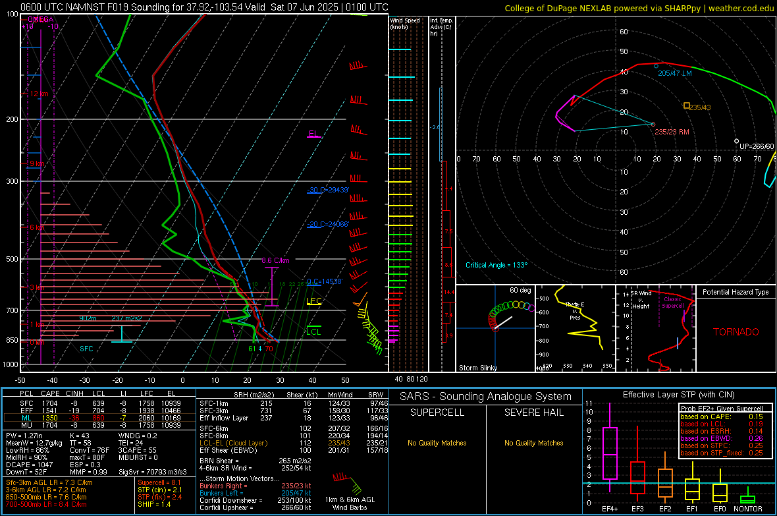Click the orange 235/43 square marker
The height and width of the screenshot is (516, 777).
click(686, 105)
